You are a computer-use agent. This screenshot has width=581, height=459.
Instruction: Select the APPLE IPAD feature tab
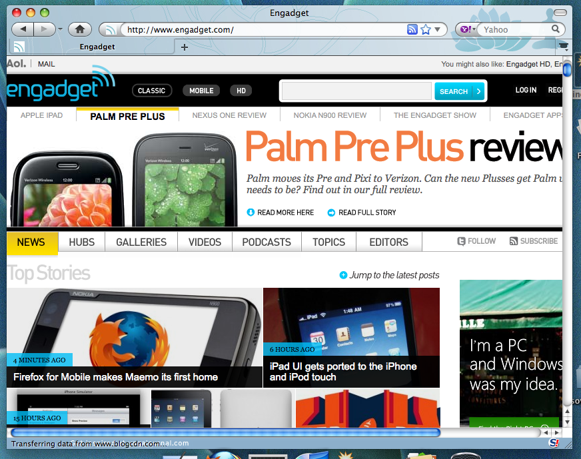coord(41,115)
